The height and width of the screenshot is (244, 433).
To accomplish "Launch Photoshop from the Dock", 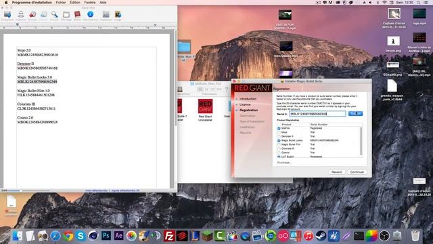I will pos(106,236).
